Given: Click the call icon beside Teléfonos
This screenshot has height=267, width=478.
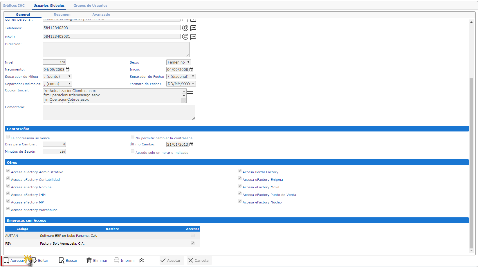Looking at the screenshot, I should (185, 28).
